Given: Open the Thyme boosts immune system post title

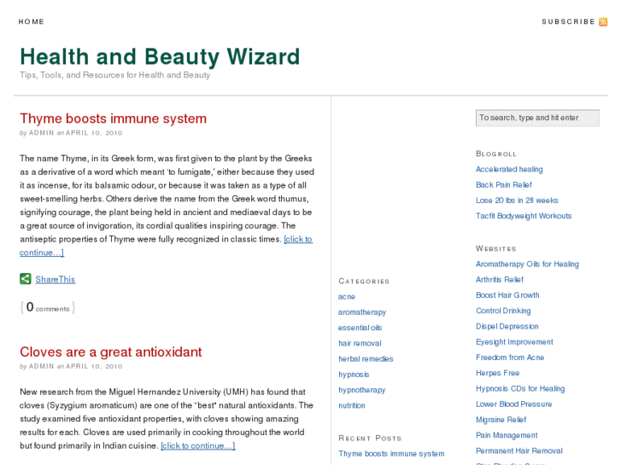Looking at the screenshot, I should point(114,119).
